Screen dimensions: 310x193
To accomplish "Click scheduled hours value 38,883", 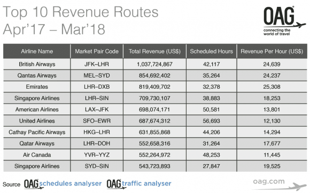I will (211, 98).
